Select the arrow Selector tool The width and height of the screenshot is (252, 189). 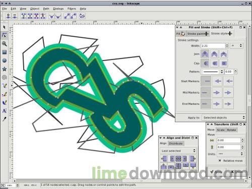tap(5, 27)
